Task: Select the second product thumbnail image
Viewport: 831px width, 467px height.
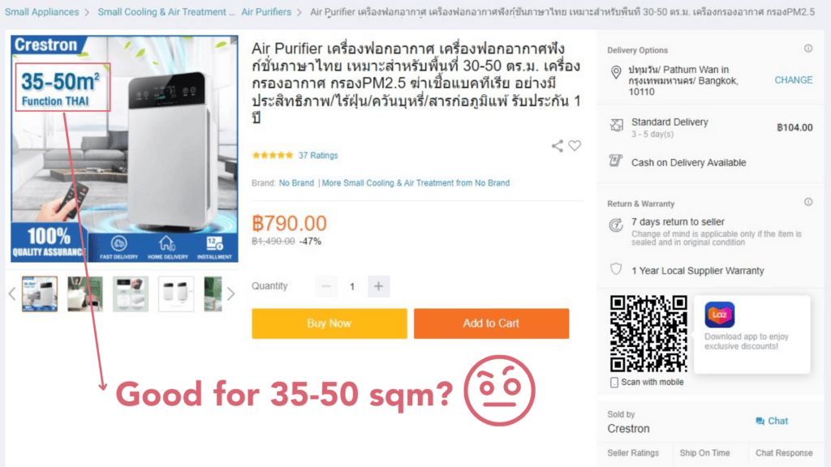Action: [85, 293]
